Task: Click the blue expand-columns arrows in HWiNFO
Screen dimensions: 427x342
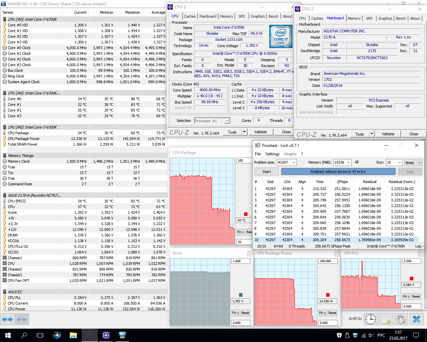Action: pos(7,319)
